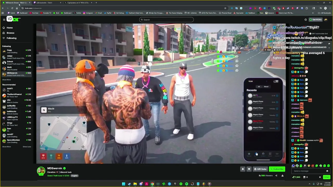Viewport: 333px width, 187px height.
Task: Open Steam from taskbar
Action: pos(129,184)
